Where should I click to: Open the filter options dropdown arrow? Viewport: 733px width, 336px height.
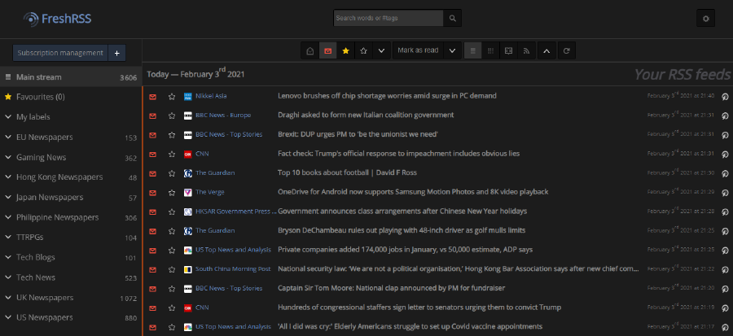pos(381,51)
